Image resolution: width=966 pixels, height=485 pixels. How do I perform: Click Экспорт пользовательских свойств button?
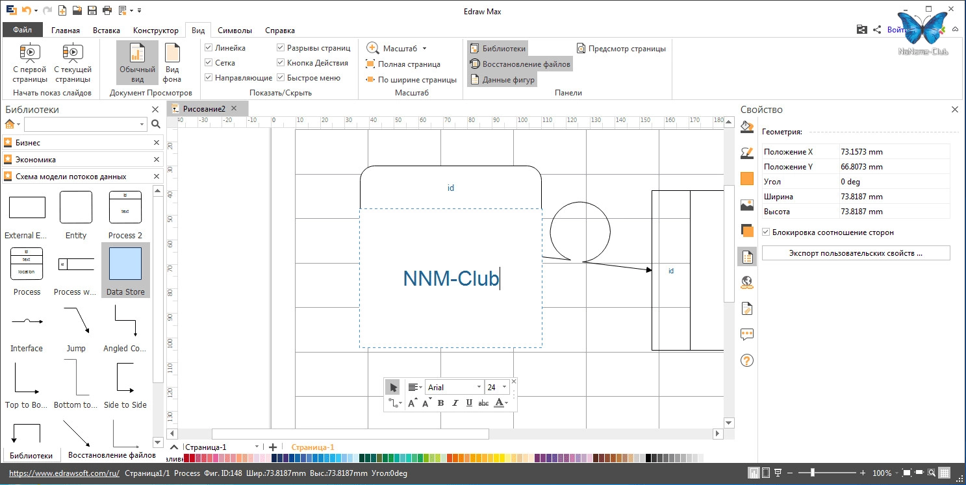click(856, 253)
